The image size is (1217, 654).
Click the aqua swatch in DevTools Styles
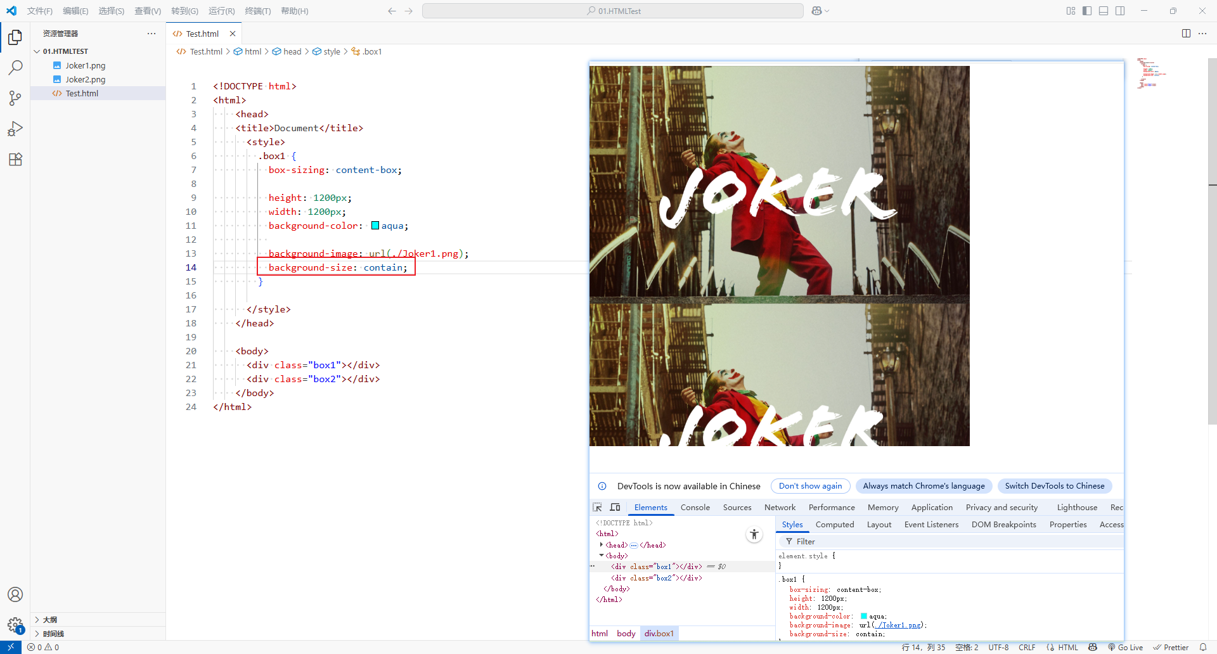(x=864, y=616)
